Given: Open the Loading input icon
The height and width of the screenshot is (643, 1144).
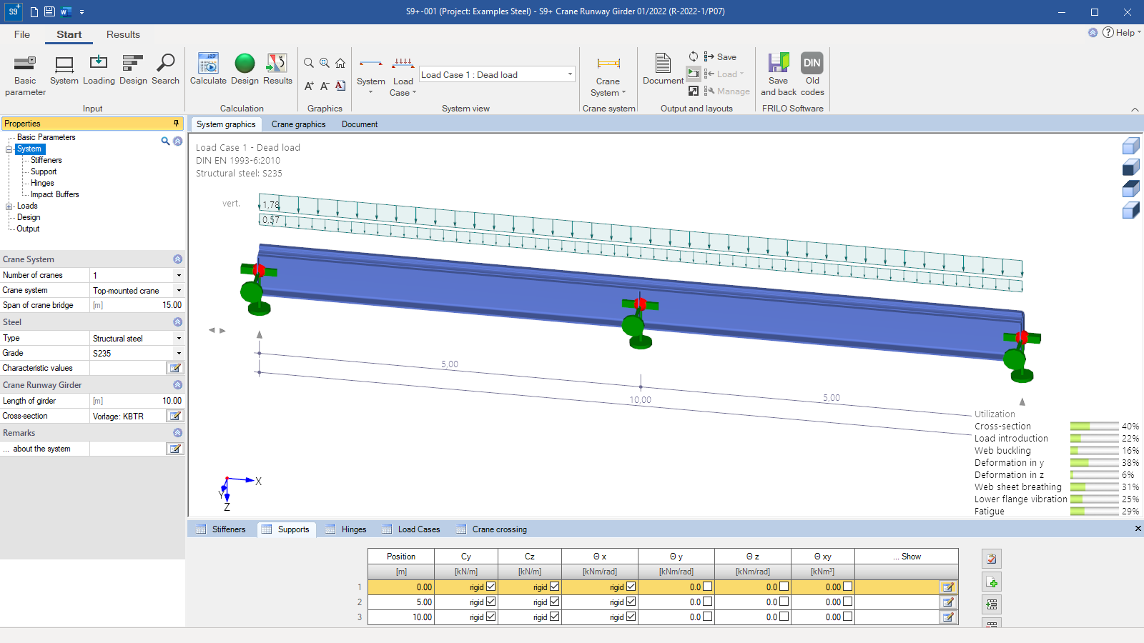Looking at the screenshot, I should (99, 70).
